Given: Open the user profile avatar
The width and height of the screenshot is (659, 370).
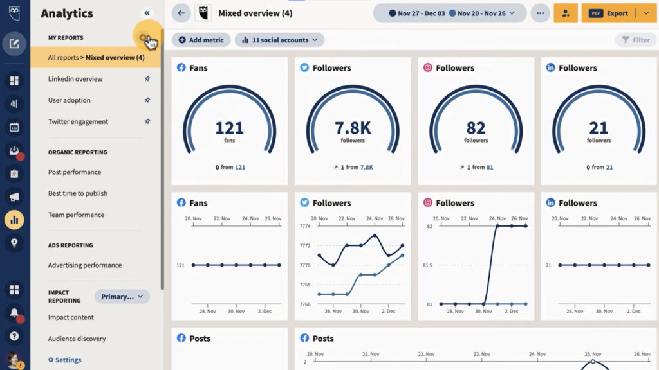Looking at the screenshot, I should (14, 360).
